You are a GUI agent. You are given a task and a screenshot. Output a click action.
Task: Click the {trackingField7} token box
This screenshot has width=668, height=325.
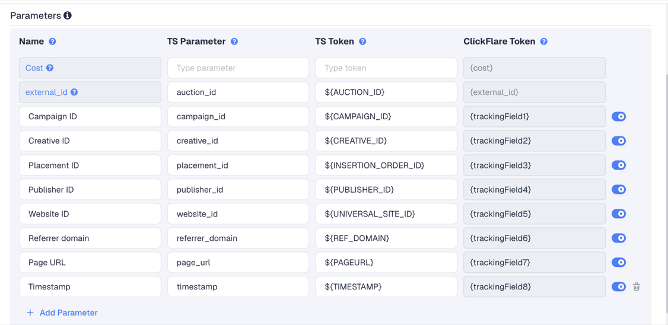tap(535, 262)
